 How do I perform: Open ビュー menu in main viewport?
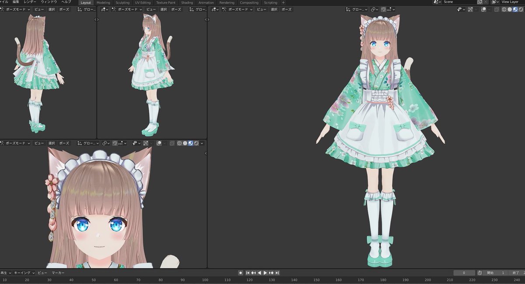[x=261, y=9]
